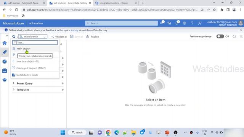
Task: Open Chrome three-dot menu
Action: click(x=241, y=10)
